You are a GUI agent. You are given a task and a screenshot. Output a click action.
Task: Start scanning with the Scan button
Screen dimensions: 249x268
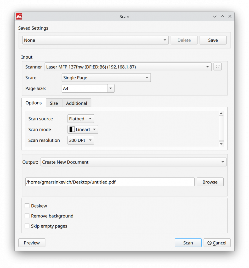[x=188, y=243]
